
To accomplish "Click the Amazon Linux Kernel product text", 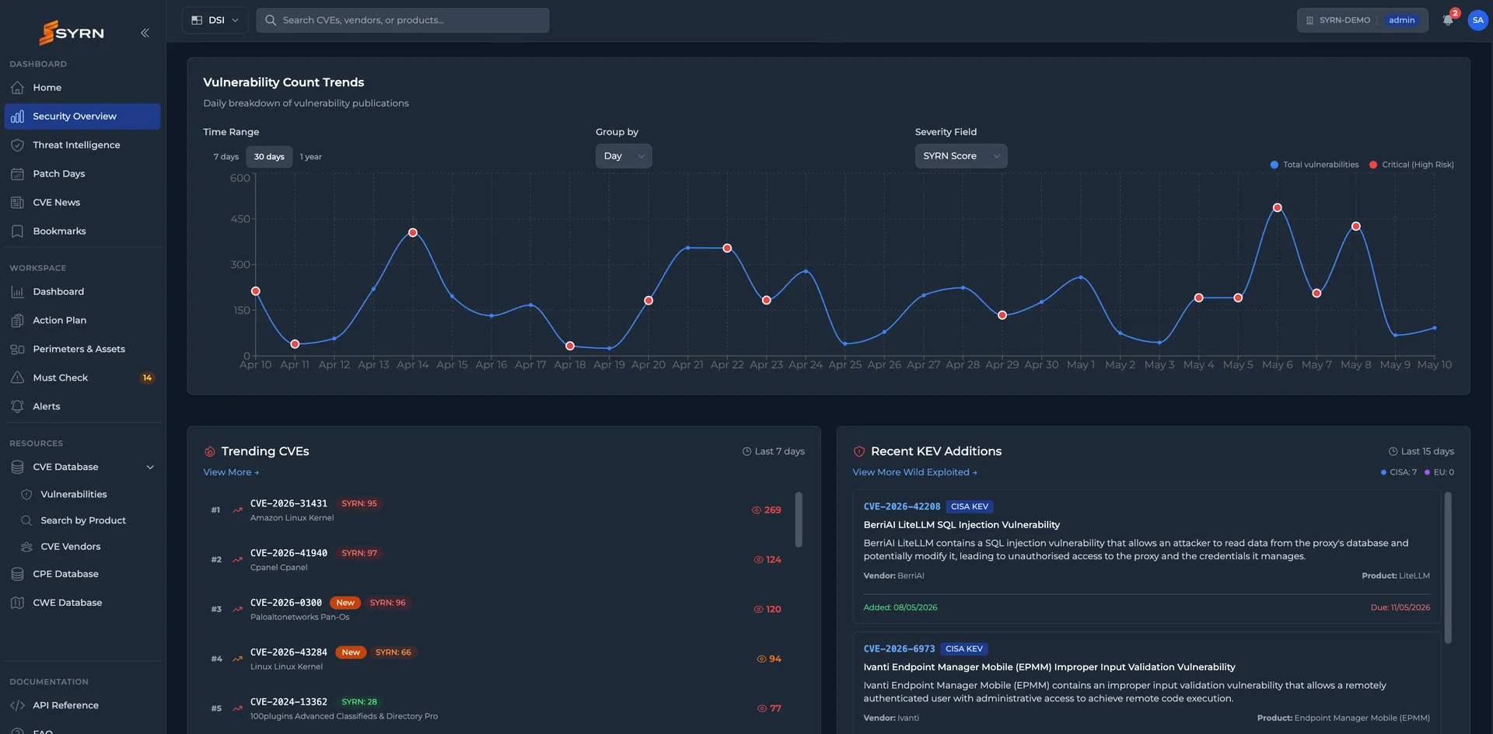I will click(292, 519).
